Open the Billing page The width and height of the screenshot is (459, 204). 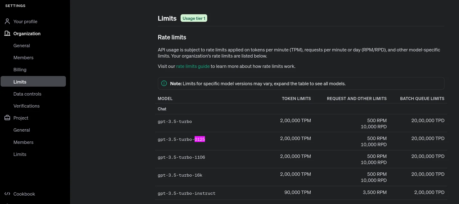pyautogui.click(x=20, y=70)
